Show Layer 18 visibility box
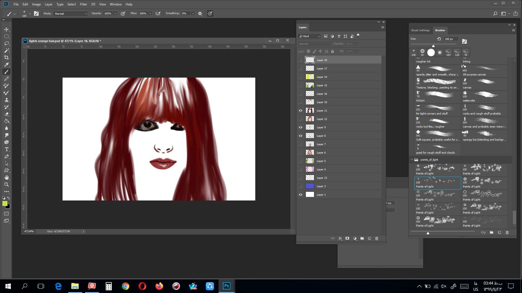 300,60
